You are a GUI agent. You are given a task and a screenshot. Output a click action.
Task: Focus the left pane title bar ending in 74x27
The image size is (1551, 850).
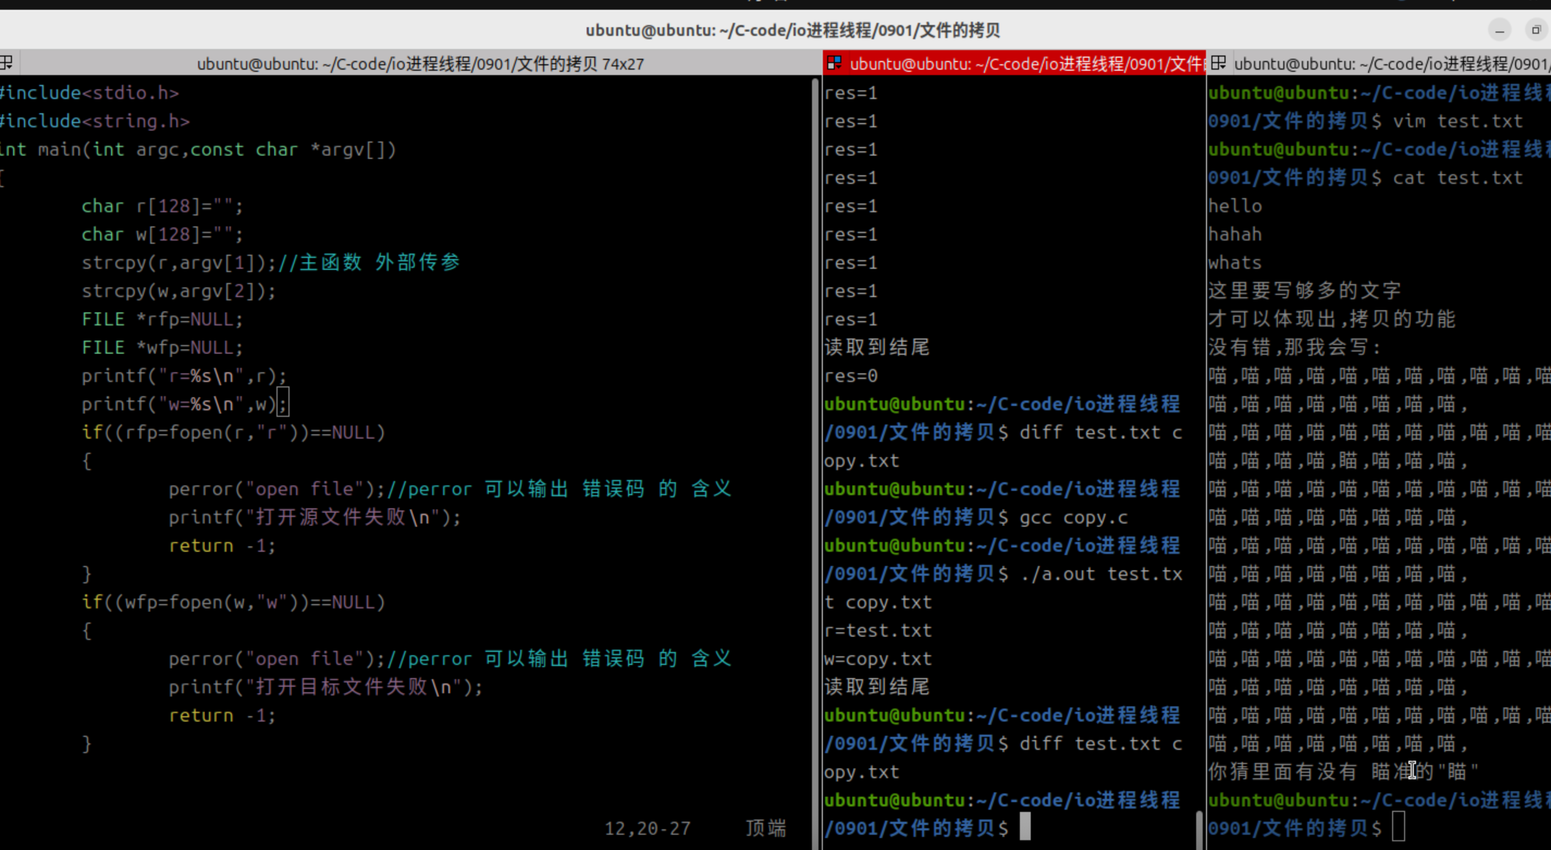(x=420, y=64)
